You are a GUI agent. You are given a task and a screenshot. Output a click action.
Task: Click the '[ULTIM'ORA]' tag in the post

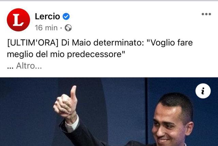click(x=33, y=43)
